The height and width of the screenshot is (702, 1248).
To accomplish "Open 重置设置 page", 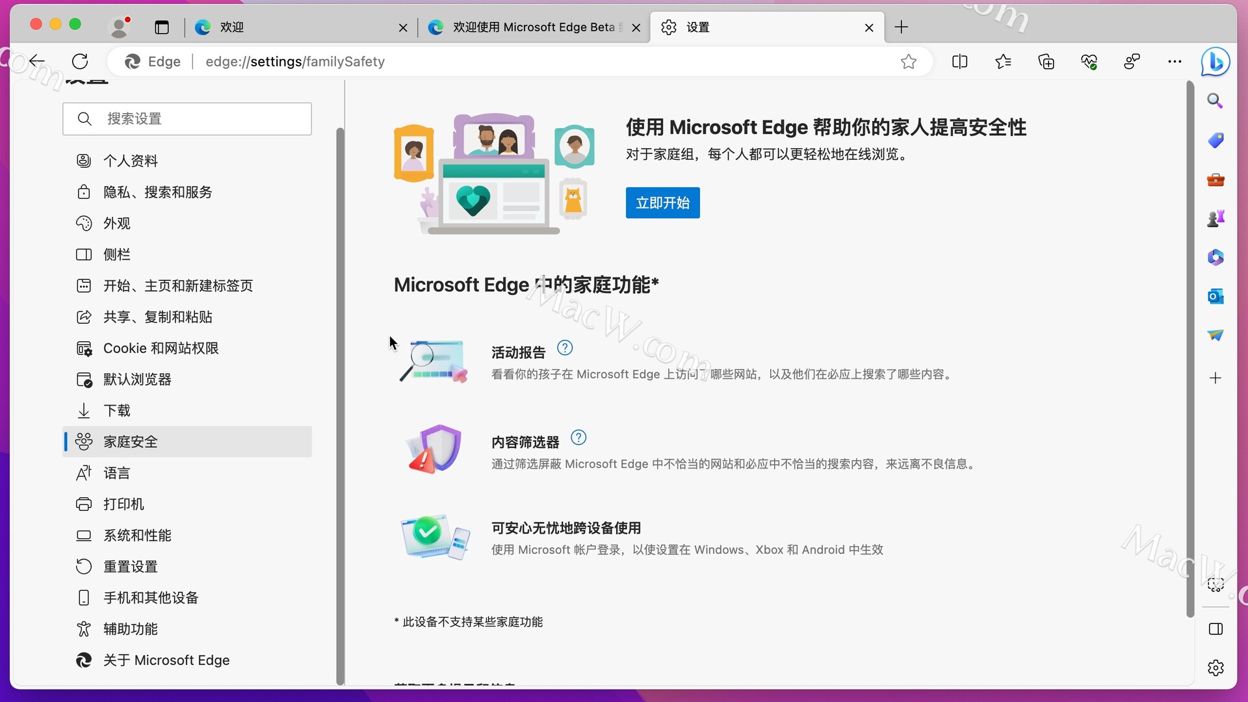I will pyautogui.click(x=187, y=566).
